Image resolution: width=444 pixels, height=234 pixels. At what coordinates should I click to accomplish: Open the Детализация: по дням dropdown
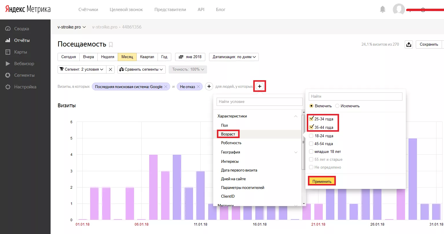point(234,57)
